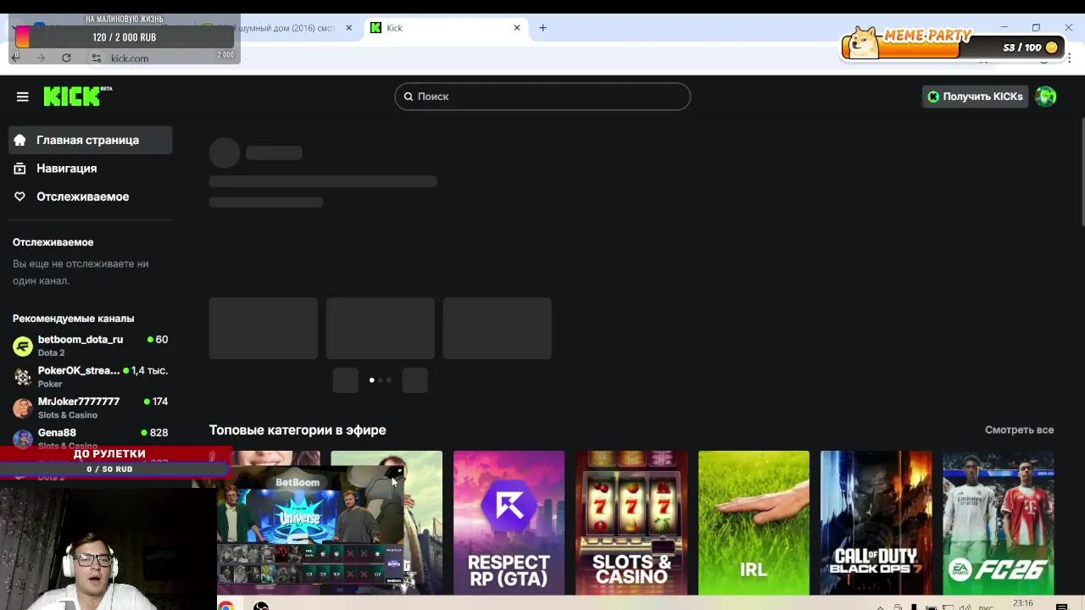Click the KICK logo
The height and width of the screenshot is (610, 1085).
pos(77,96)
